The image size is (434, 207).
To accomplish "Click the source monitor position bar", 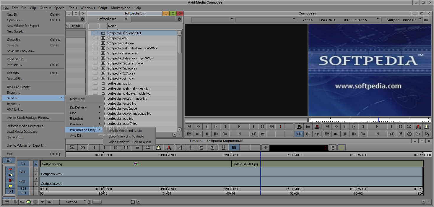I will pyautogui.click(x=246, y=120).
